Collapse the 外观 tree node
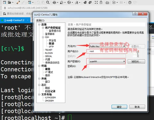This screenshot has width=154, height=120. pos(39,79)
